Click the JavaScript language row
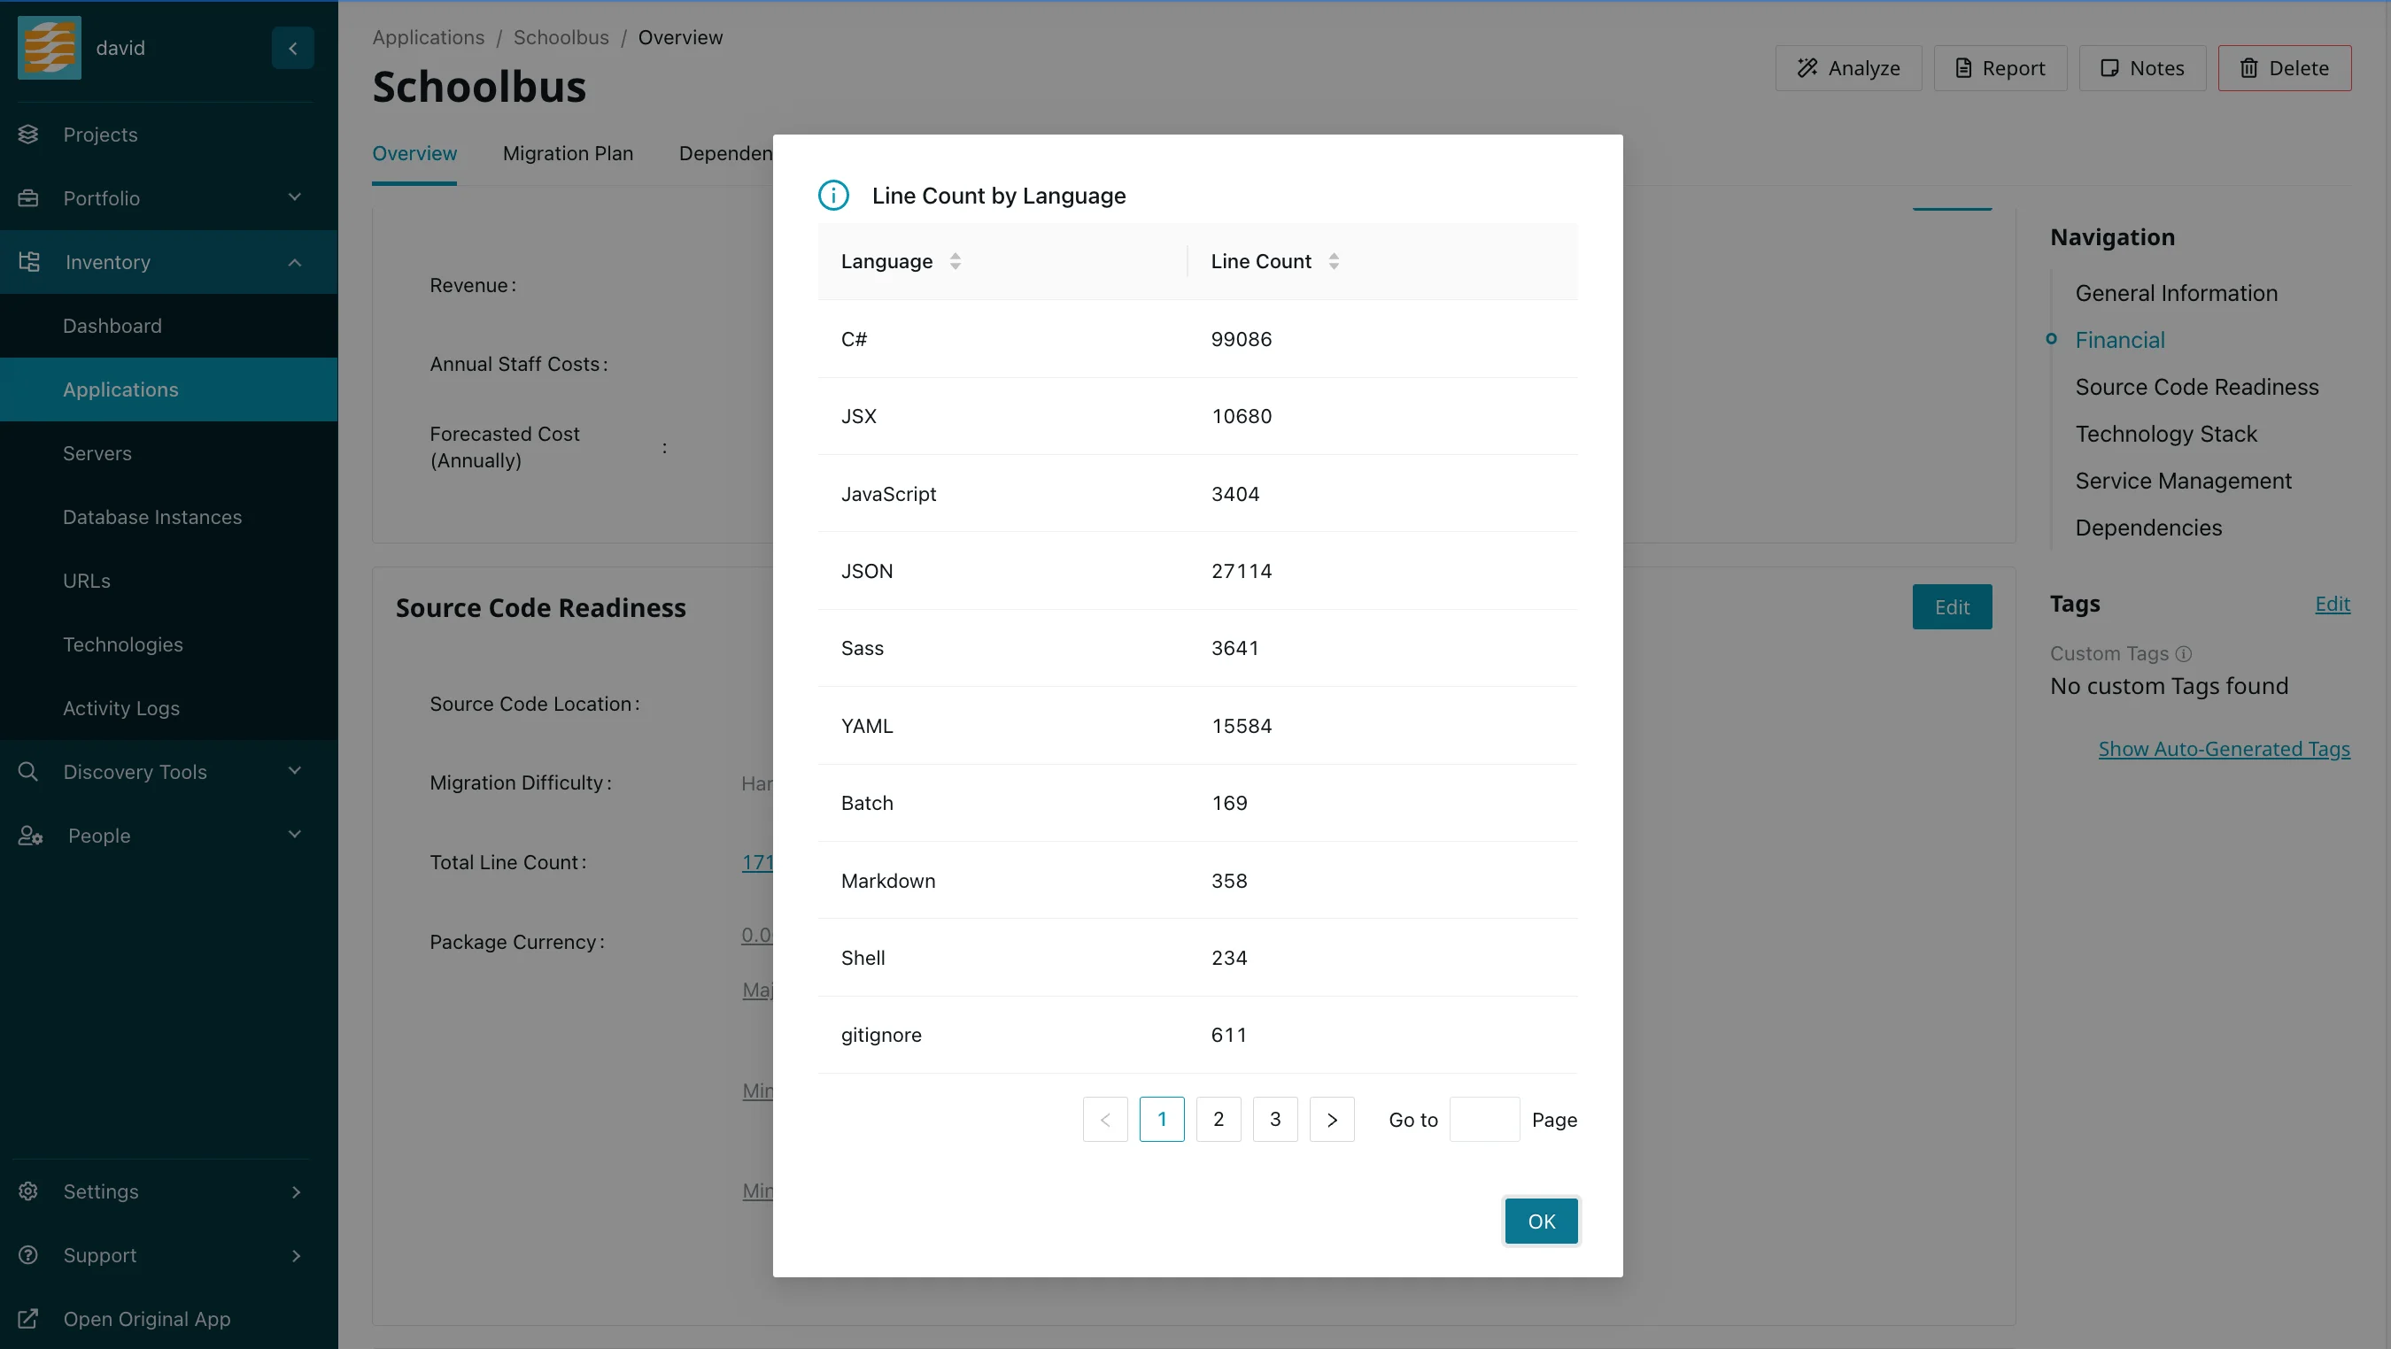Image resolution: width=2391 pixels, height=1349 pixels. click(1197, 494)
